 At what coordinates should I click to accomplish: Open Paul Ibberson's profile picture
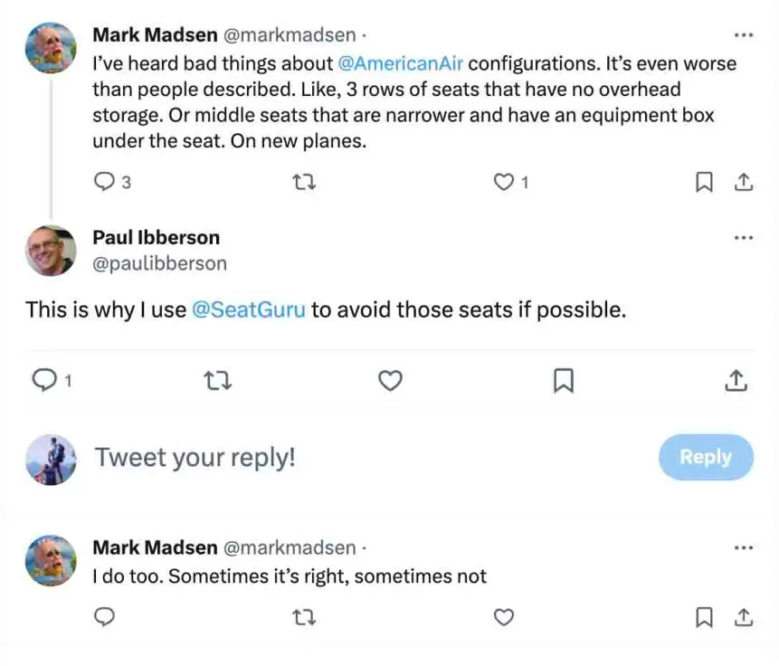pyautogui.click(x=50, y=250)
